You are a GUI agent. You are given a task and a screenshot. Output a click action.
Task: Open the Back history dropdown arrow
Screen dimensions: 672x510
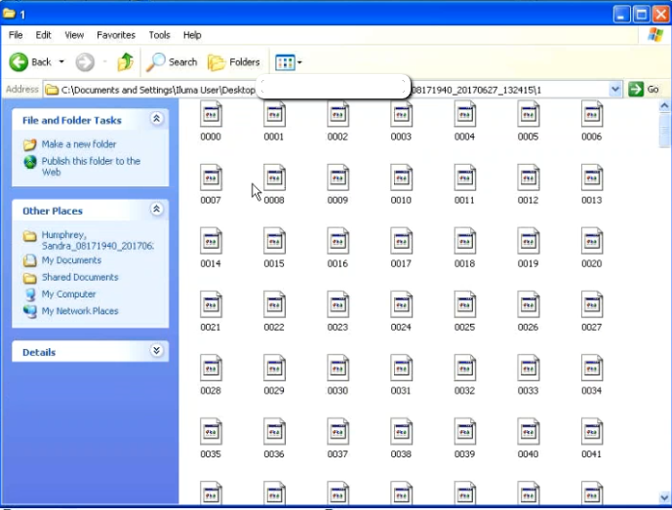(x=61, y=62)
